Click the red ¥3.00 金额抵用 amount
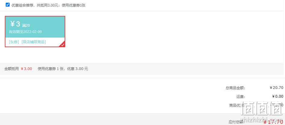Image resolution: width=285 pixels, height=125 pixels. click(x=26, y=69)
